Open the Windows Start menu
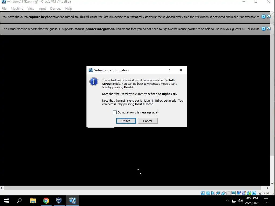Viewport: 275px width, 206px height. pyautogui.click(x=6, y=201)
